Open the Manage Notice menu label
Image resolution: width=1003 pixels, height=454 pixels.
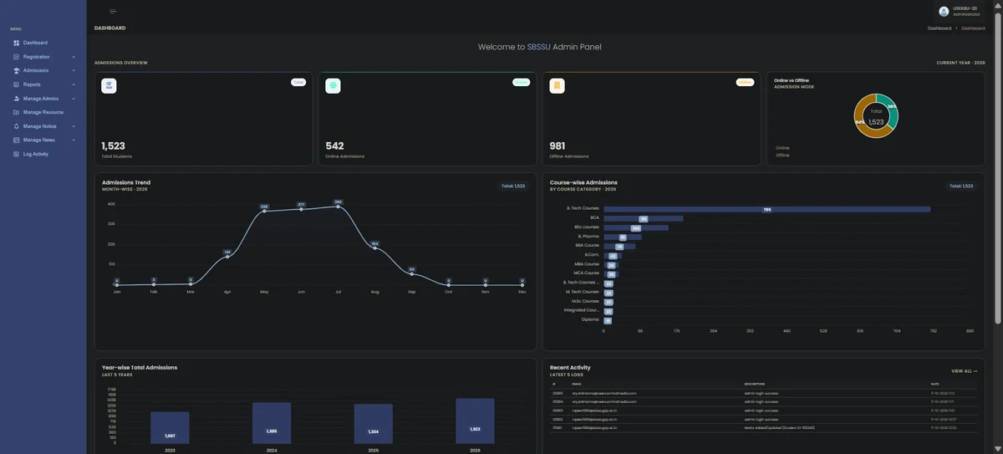(x=39, y=126)
